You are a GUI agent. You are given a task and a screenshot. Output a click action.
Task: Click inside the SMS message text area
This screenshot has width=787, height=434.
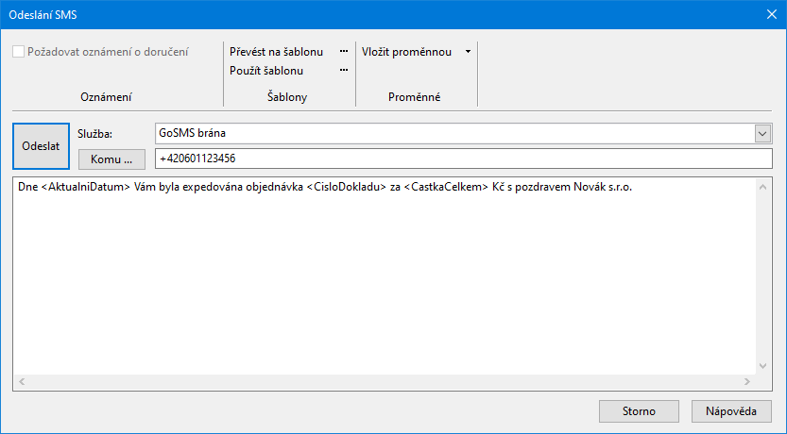tap(378, 274)
